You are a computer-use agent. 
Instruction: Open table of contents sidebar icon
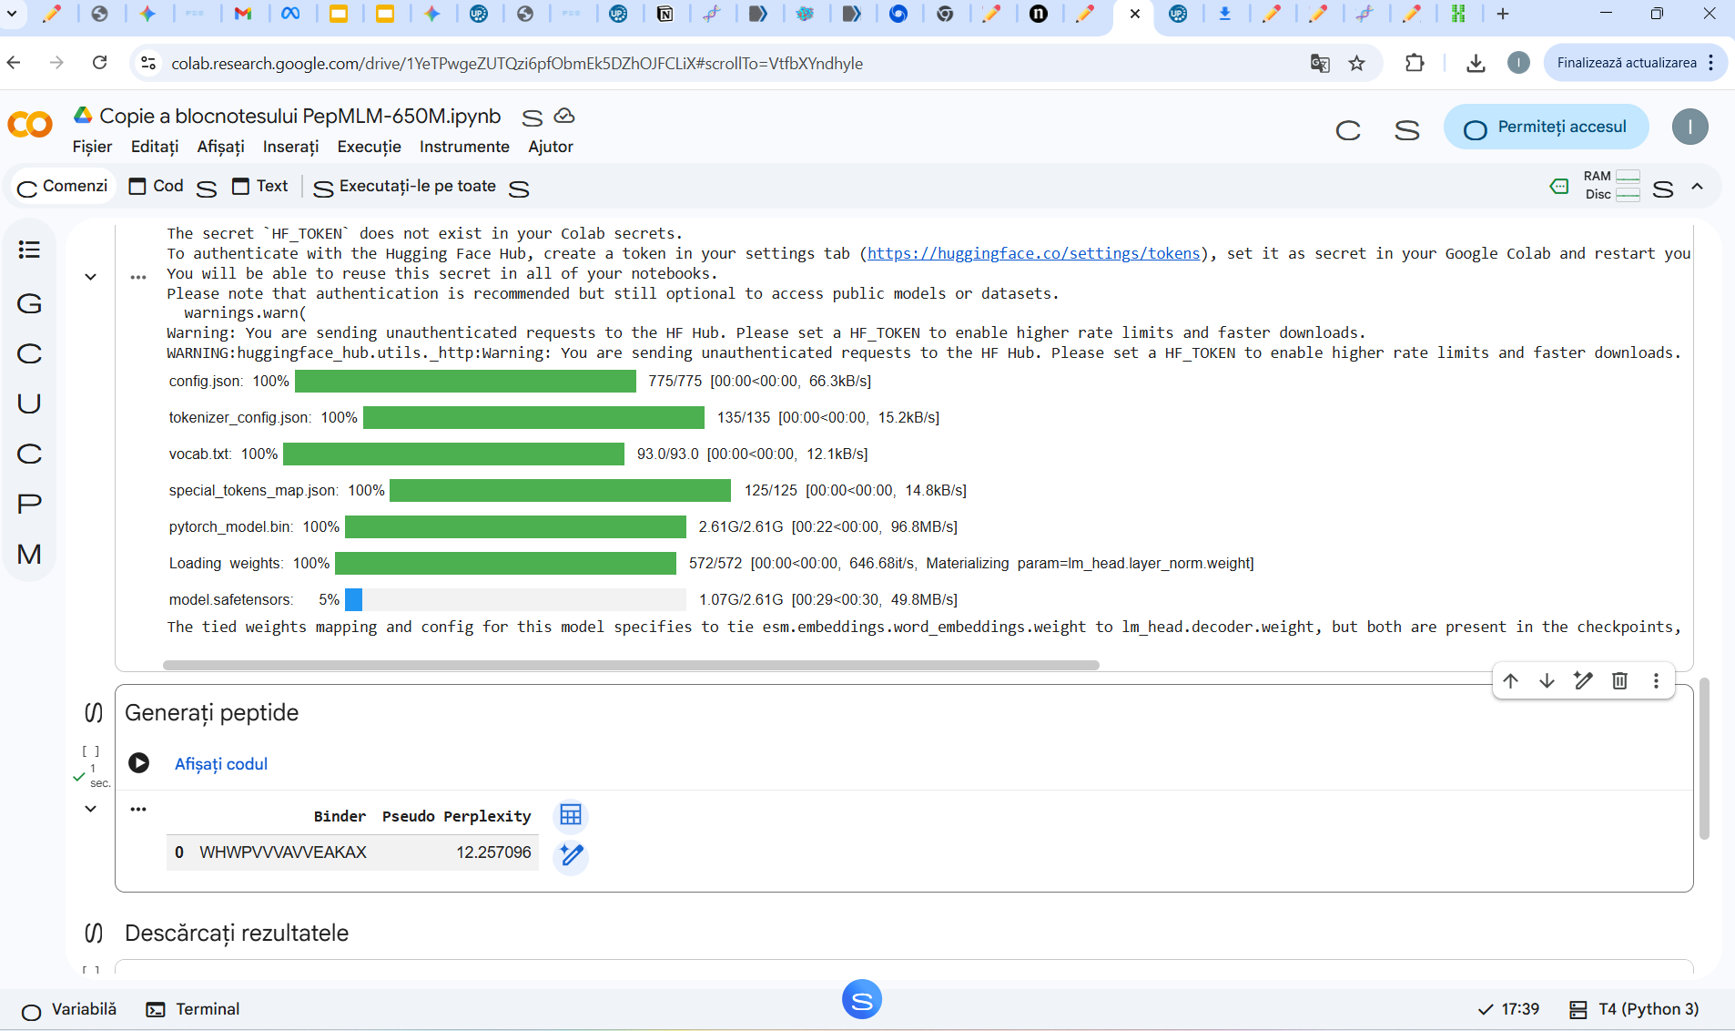[x=29, y=250]
